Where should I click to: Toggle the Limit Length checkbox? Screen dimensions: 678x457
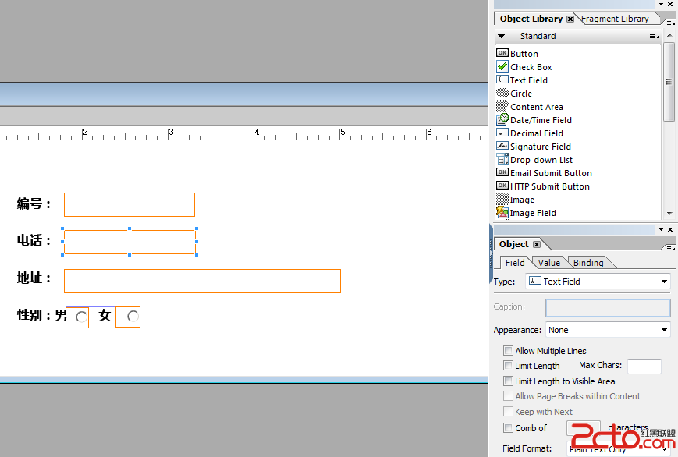pos(509,366)
